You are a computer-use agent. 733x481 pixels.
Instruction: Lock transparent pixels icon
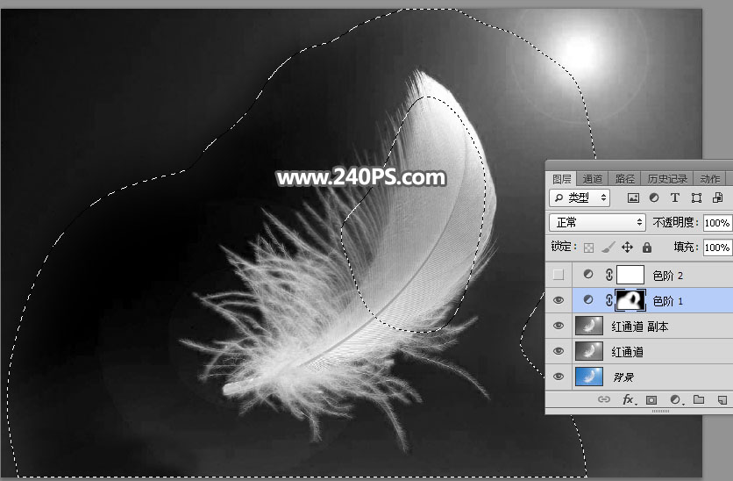(588, 247)
